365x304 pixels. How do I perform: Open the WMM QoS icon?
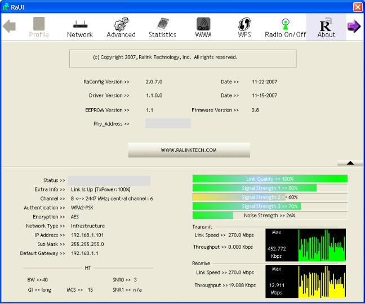click(203, 26)
